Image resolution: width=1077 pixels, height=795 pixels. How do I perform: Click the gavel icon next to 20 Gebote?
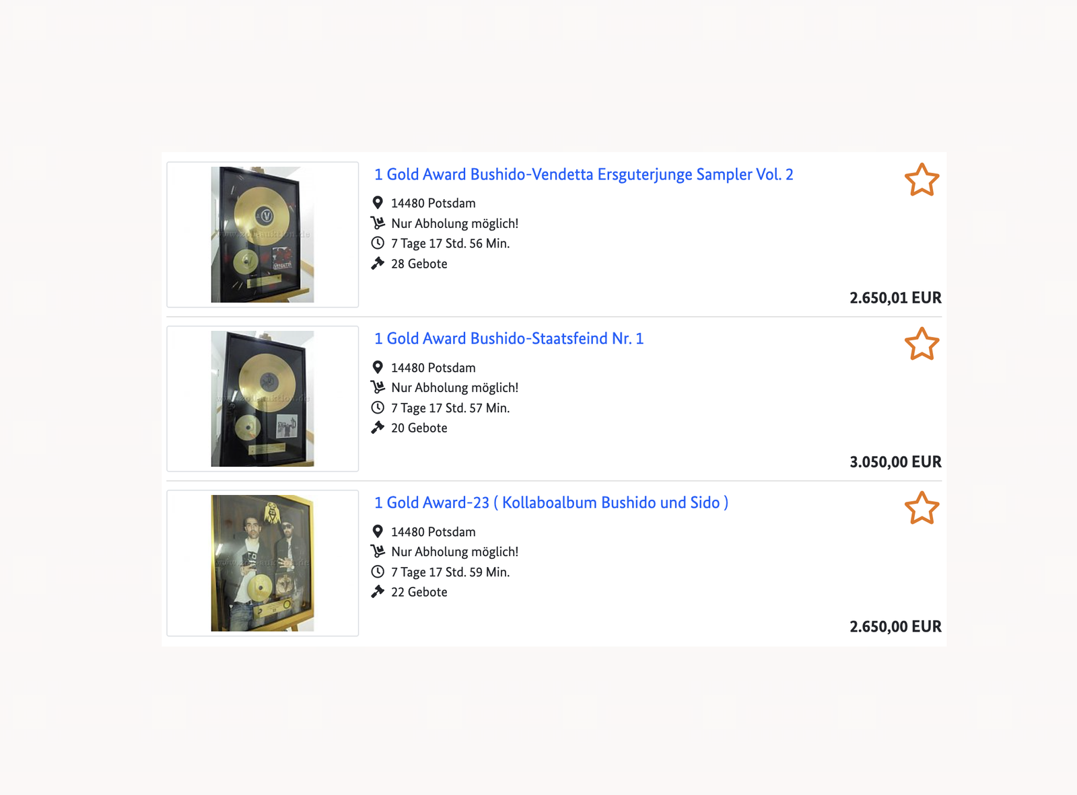pyautogui.click(x=378, y=427)
